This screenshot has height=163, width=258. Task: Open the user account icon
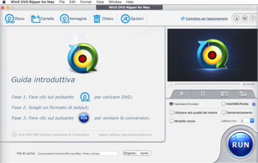237,19
